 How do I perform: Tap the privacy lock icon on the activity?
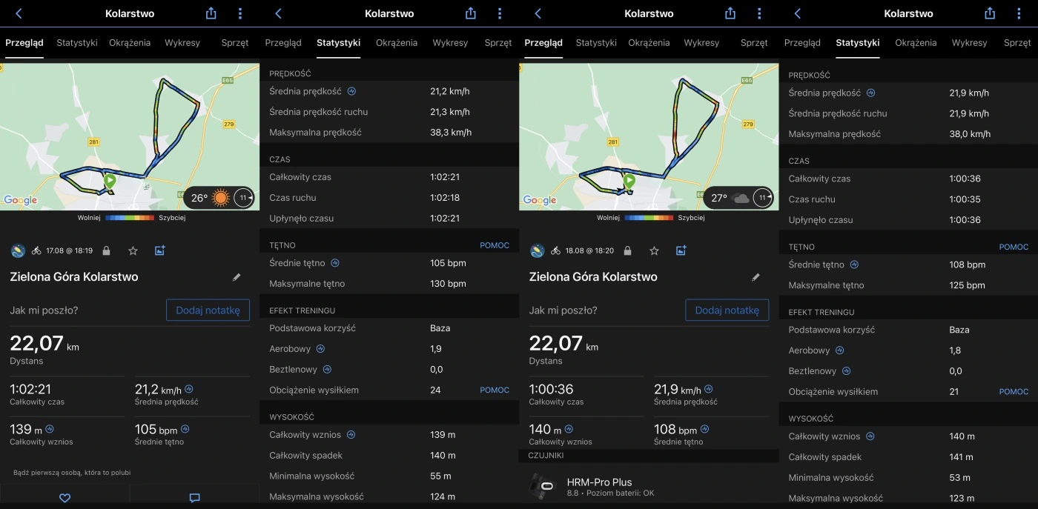[106, 250]
